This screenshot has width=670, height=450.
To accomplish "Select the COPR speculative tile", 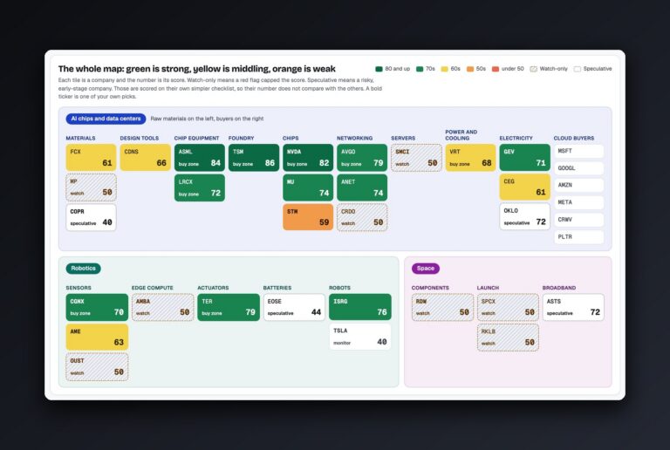I will pos(91,217).
